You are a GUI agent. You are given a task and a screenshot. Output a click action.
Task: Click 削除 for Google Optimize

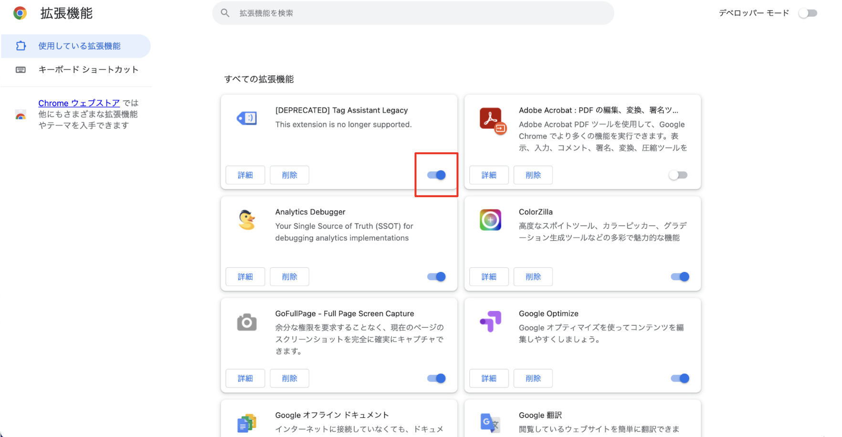(533, 378)
